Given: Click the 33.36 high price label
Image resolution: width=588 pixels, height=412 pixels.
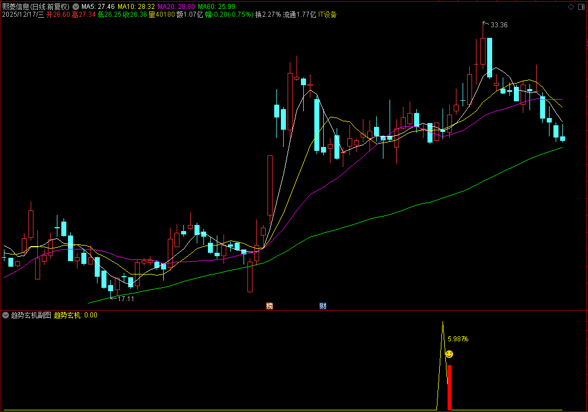Looking at the screenshot, I should [499, 25].
